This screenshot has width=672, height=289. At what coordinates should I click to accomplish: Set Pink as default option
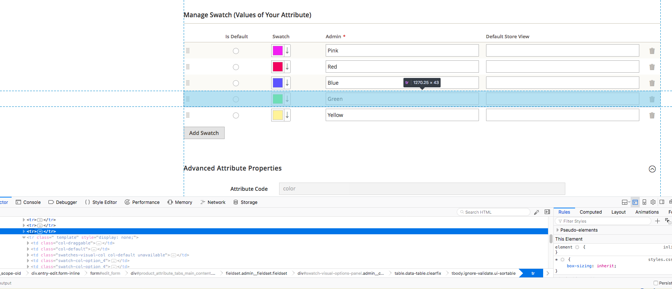coord(236,51)
